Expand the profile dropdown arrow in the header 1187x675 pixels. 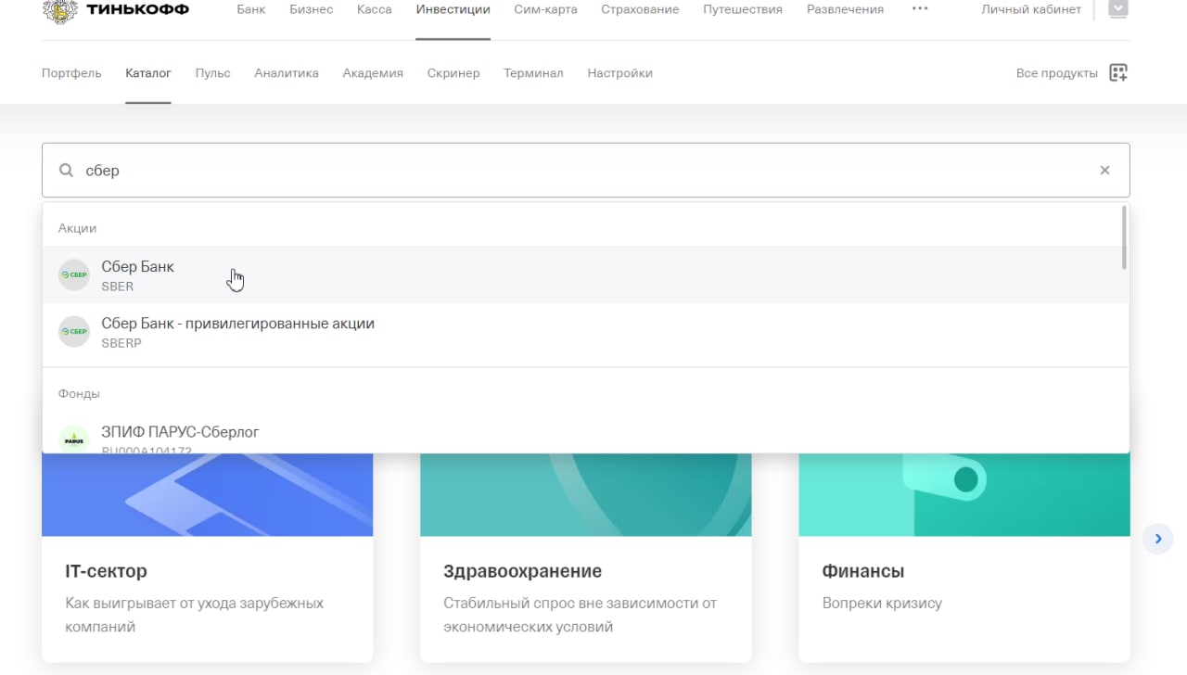coord(1117,9)
